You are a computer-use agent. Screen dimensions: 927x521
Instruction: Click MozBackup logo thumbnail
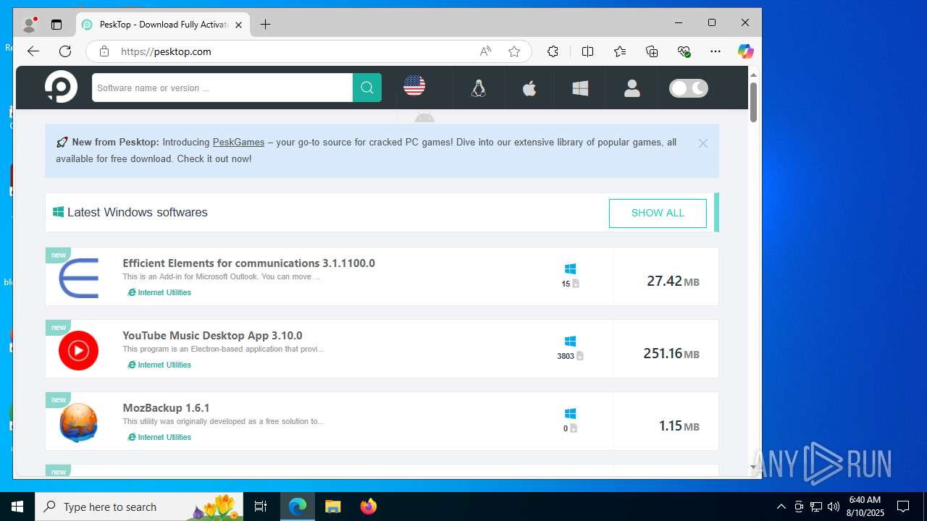tap(78, 423)
